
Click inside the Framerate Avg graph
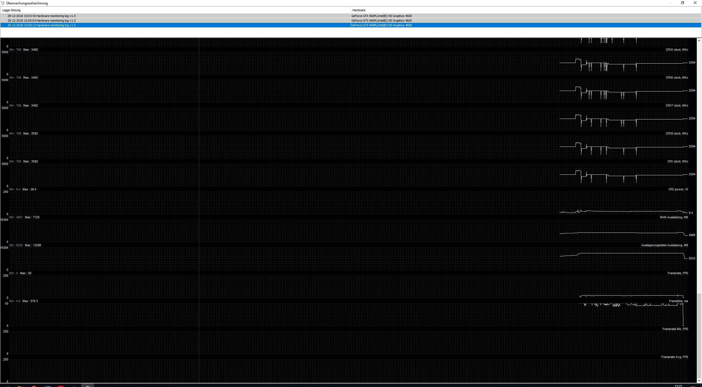329,370
